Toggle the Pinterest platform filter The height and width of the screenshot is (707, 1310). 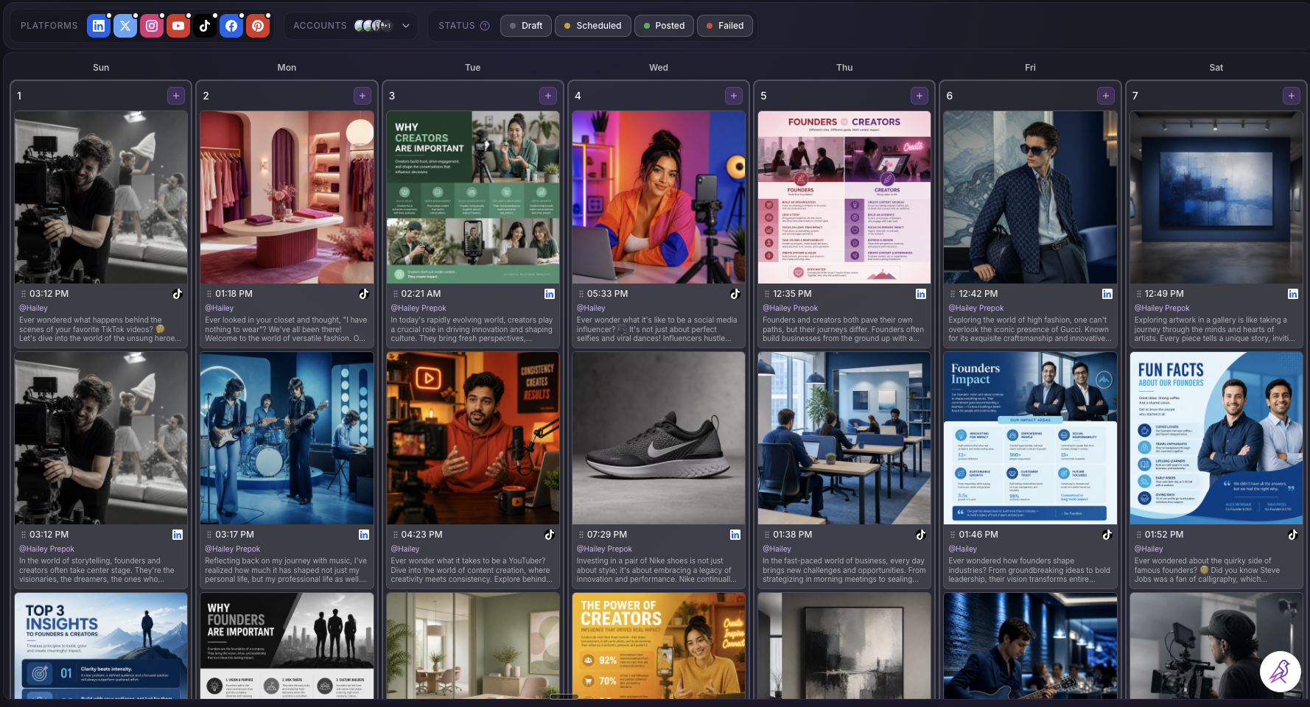(x=258, y=26)
